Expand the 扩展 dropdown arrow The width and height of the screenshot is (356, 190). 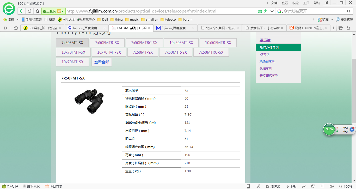tap(332, 20)
